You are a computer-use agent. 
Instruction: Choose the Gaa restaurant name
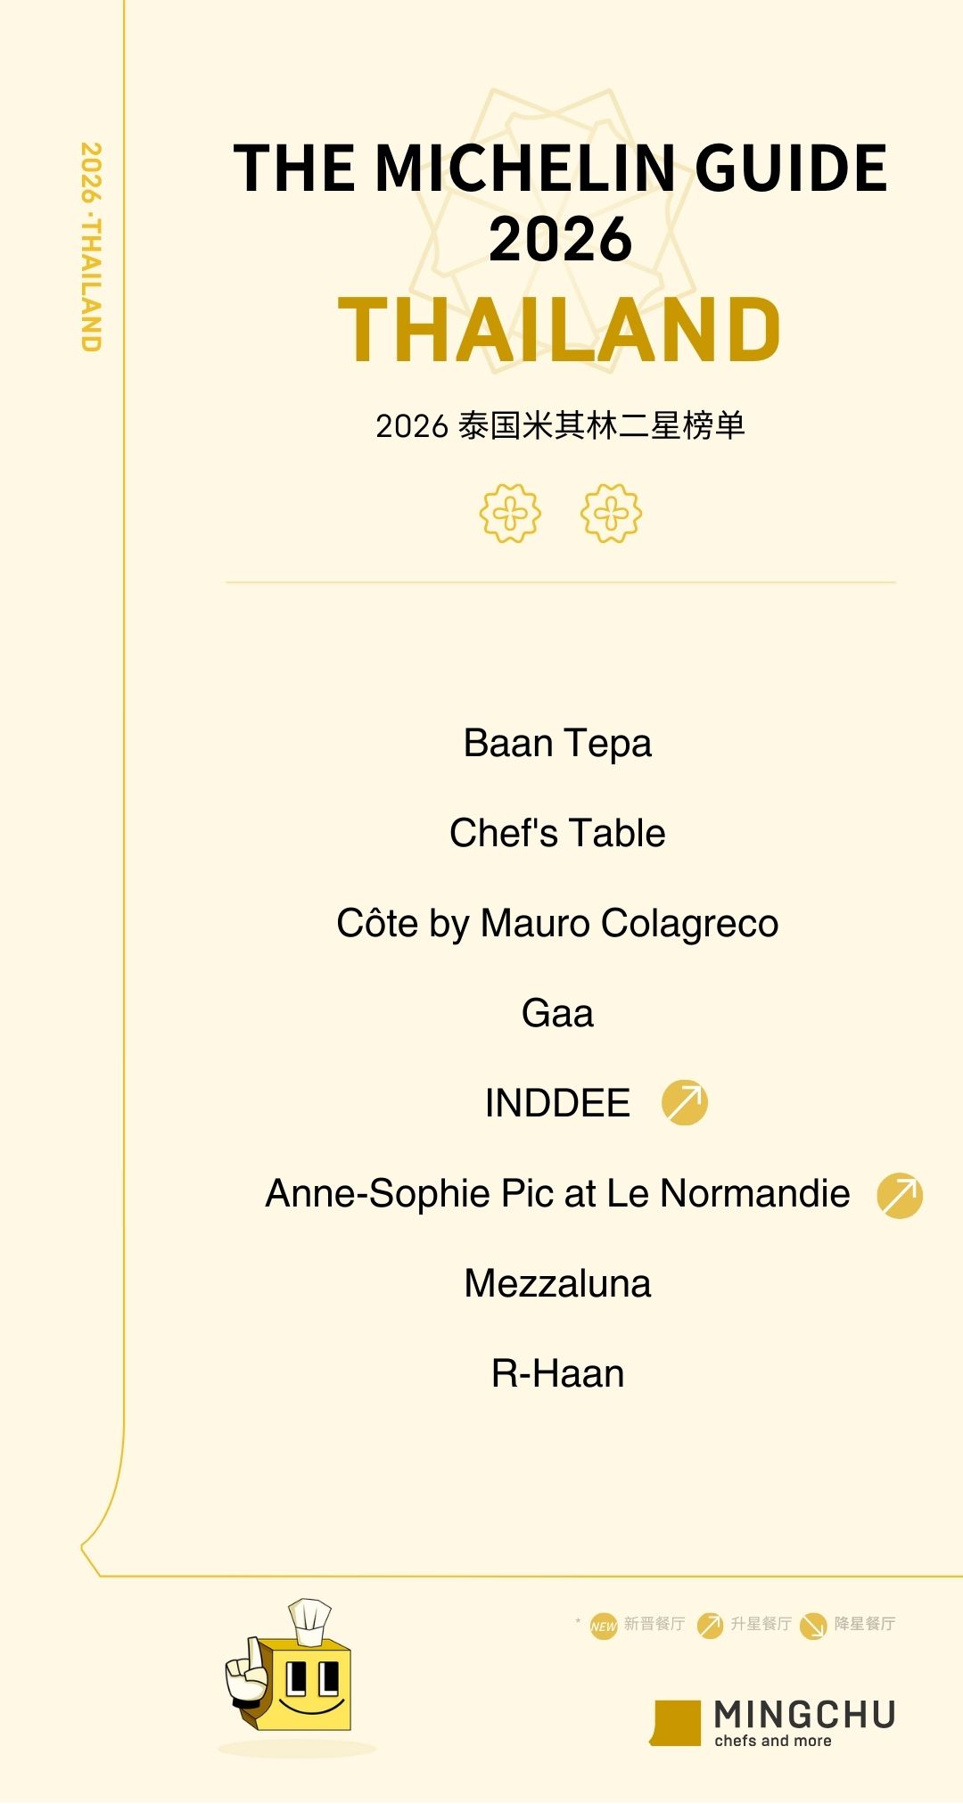click(557, 1013)
